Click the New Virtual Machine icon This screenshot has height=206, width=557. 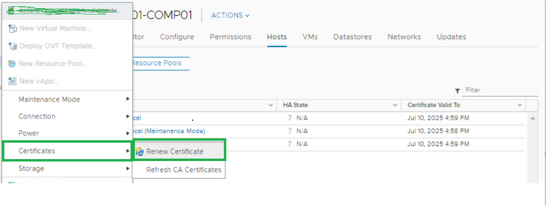click(13, 29)
